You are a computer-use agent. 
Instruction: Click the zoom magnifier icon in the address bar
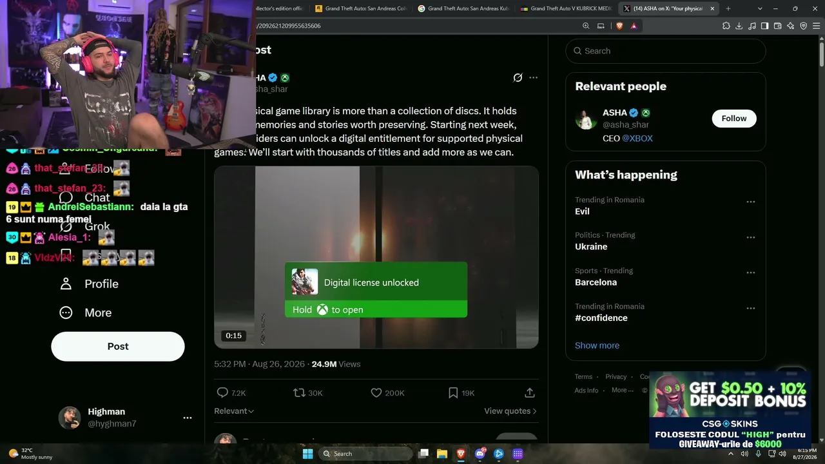click(586, 26)
